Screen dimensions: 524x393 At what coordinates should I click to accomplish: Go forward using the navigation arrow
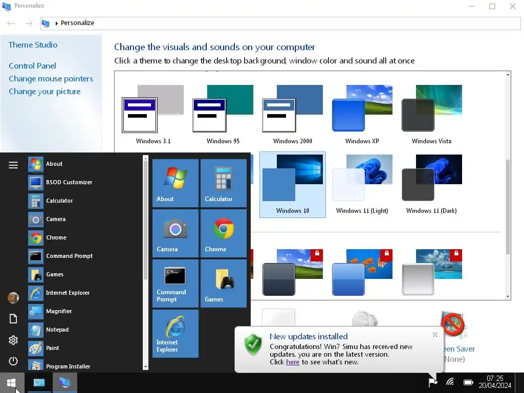click(29, 23)
